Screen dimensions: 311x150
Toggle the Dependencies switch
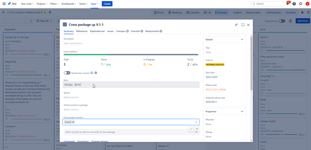click(x=281, y=21)
